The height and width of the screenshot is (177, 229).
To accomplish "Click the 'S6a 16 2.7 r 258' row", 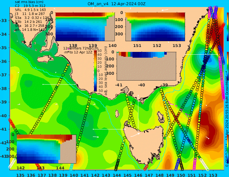I will click(30, 26).
